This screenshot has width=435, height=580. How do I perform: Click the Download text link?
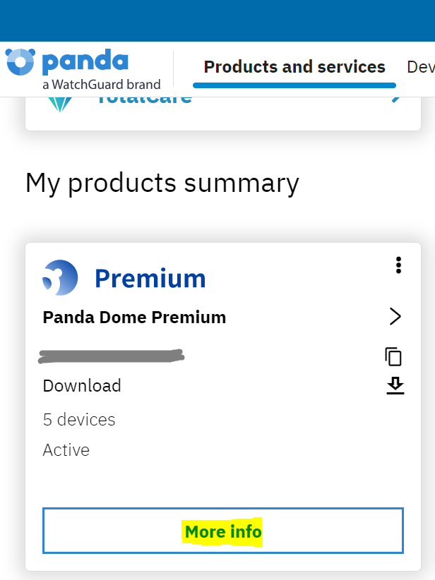click(82, 386)
